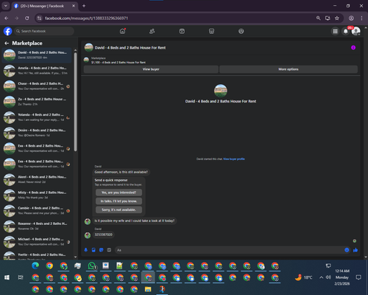Click the message '3253387020'
The image size is (368, 295).
coord(104,235)
